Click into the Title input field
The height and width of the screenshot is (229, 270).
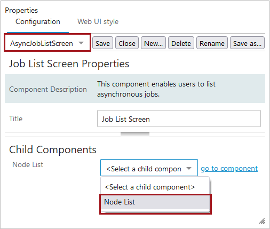click(179, 119)
